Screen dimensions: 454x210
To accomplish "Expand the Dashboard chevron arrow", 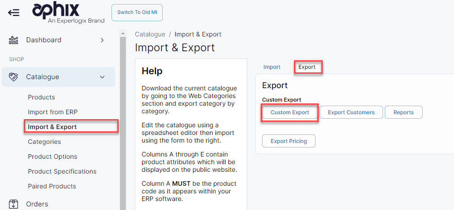I will pyautogui.click(x=102, y=40).
